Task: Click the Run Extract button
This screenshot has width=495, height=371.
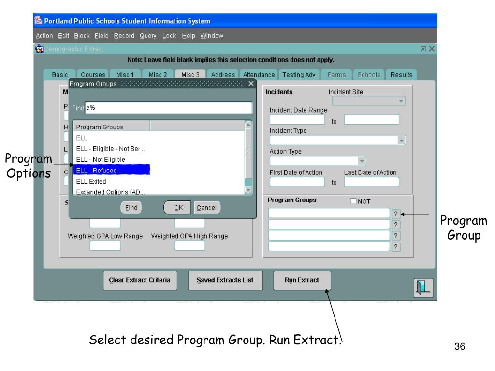Action: (302, 280)
